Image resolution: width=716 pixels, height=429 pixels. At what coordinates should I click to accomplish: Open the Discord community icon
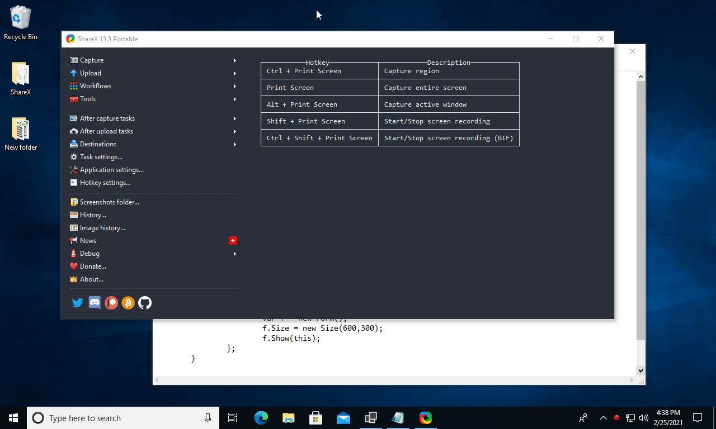tap(95, 302)
